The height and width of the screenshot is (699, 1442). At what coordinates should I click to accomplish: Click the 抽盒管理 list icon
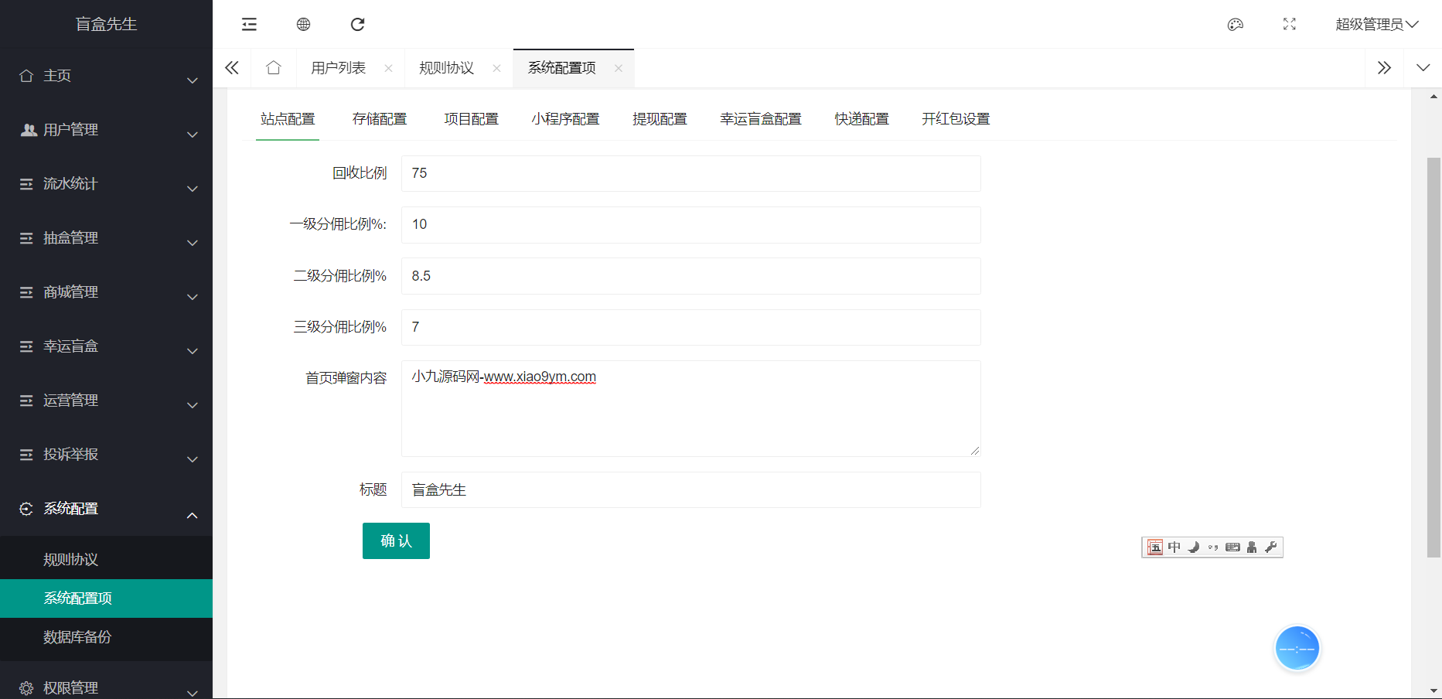pos(26,238)
